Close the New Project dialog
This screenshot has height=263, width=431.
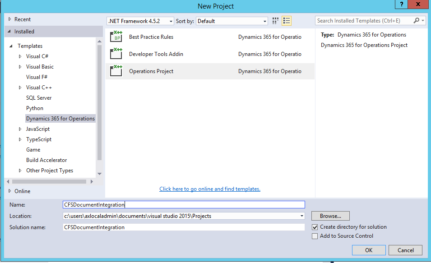click(x=418, y=4)
